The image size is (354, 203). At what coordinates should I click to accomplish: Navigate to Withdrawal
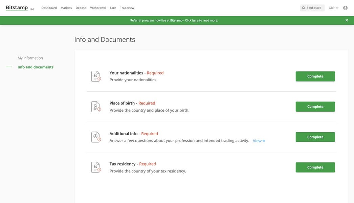point(98,8)
